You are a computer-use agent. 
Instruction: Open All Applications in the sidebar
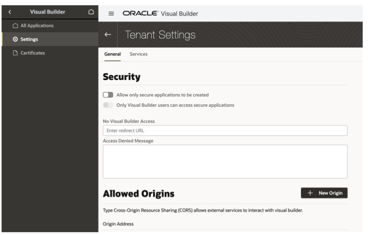50,25
